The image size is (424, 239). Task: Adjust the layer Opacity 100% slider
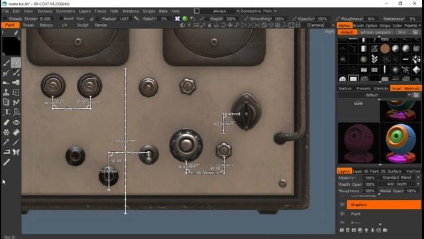tap(370, 178)
